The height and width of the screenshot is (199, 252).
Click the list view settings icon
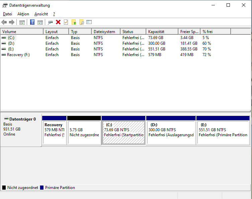tap(89, 22)
